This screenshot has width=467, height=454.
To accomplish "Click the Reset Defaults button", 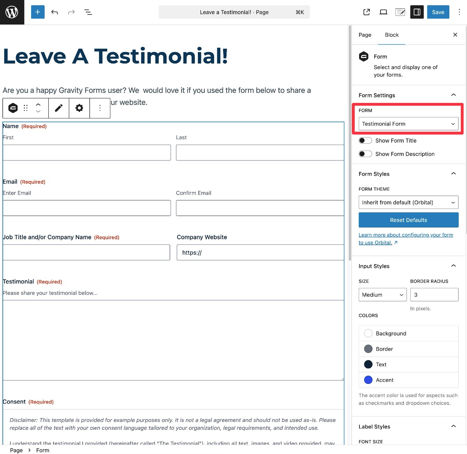I will pos(408,220).
